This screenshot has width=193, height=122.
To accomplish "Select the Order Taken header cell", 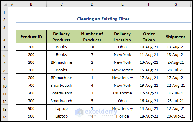I will pos(149,37).
